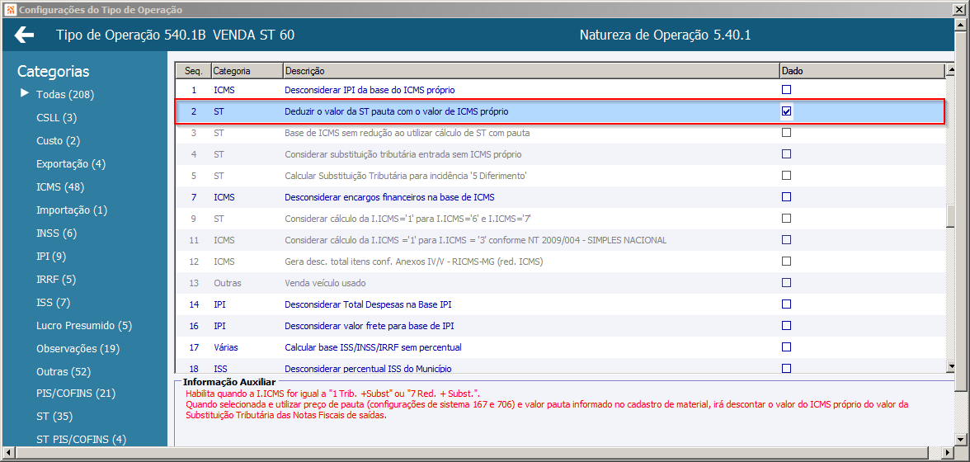Sort by Seq. column header

point(194,71)
